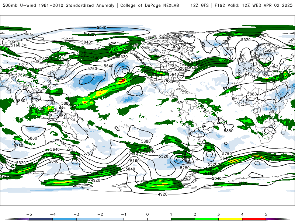Click the "4" colorbar tick label
This screenshot has height=221, width=295.
pos(242,214)
